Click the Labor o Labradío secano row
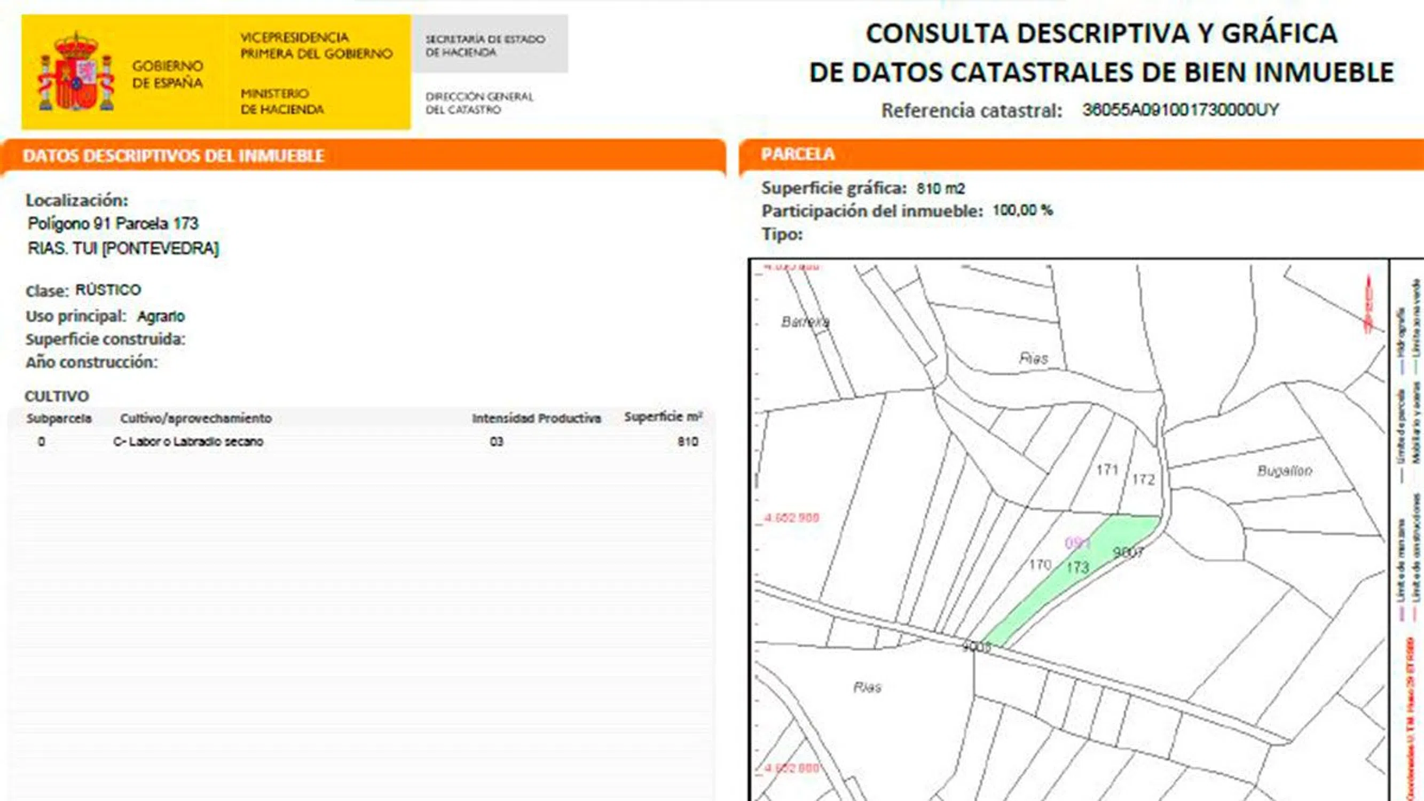The width and height of the screenshot is (1424, 801). (x=188, y=442)
